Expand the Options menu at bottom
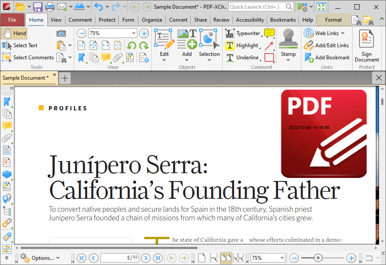The height and width of the screenshot is (265, 386). point(40,258)
